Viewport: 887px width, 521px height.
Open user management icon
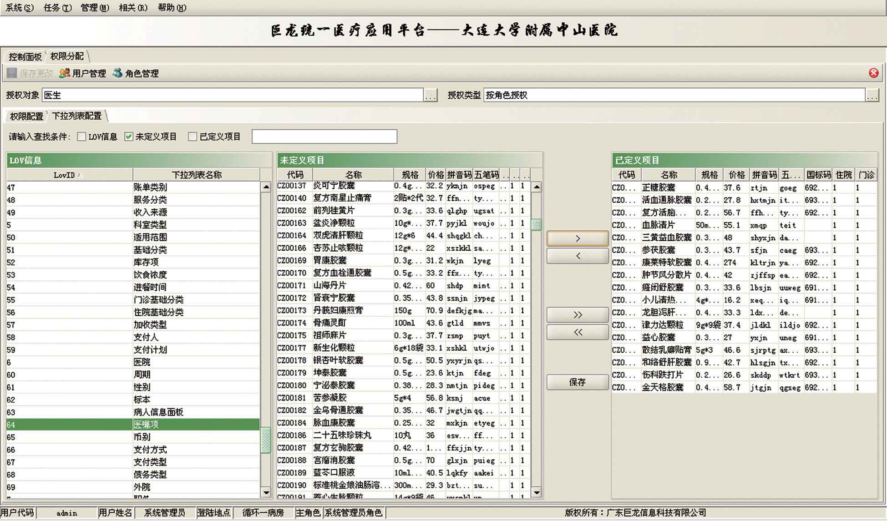[x=65, y=73]
